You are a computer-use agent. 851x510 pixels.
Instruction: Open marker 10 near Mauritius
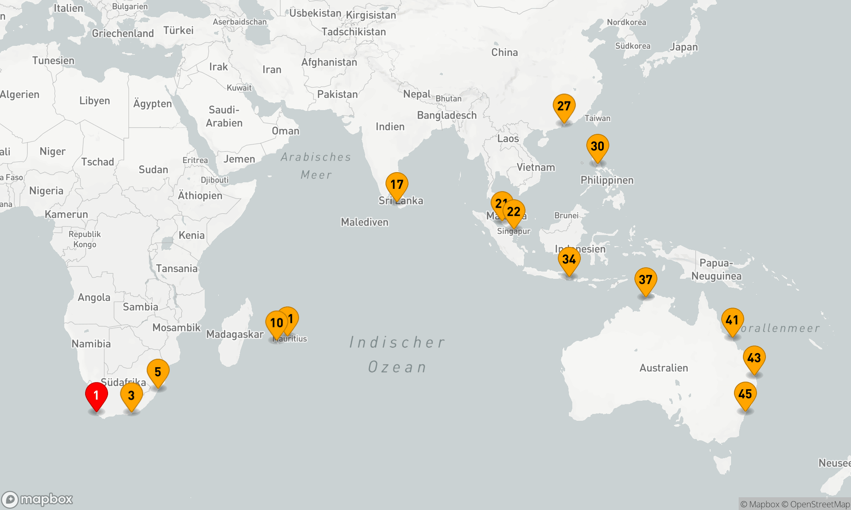point(277,323)
